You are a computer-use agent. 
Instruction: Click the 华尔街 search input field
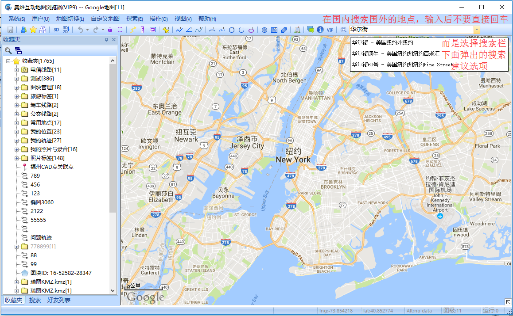tap(411, 30)
